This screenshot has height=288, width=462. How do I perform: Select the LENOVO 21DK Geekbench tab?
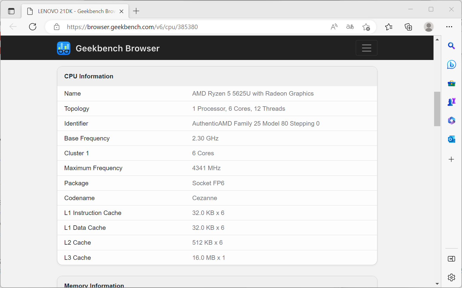point(75,11)
